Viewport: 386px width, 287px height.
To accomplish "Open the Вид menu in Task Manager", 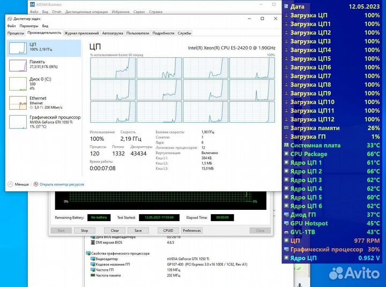I will point(45,26).
